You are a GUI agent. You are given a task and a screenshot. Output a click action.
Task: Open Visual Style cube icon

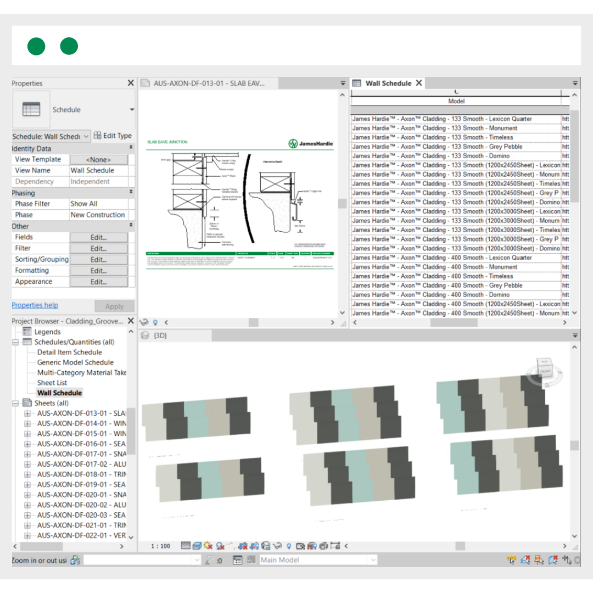point(197,546)
